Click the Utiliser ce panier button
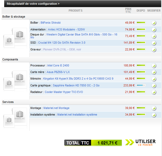 (141, 143)
